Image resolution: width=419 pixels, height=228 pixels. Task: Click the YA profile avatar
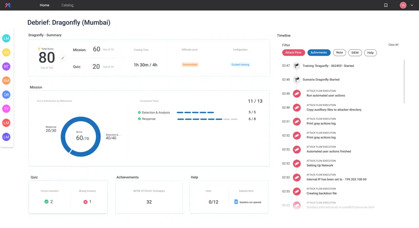(x=403, y=5)
